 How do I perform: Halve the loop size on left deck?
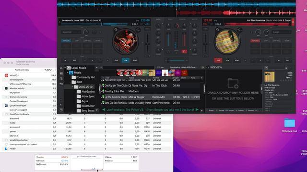point(85,61)
